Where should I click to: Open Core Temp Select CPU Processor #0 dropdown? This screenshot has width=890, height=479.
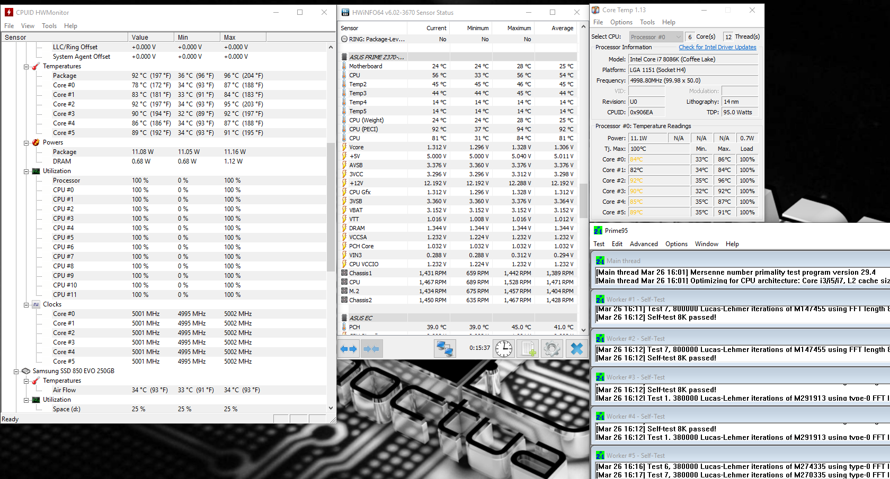656,37
